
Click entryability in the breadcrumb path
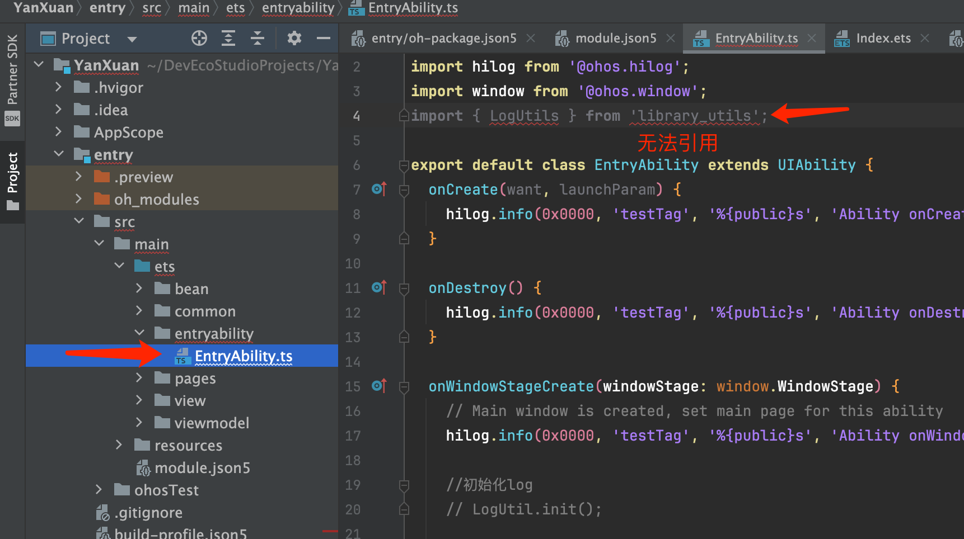click(x=298, y=8)
